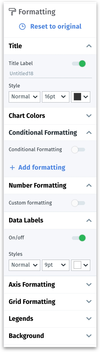The width and height of the screenshot is (100, 352).
Task: Disable the Data Labels On/off toggle
Action: coord(79,238)
